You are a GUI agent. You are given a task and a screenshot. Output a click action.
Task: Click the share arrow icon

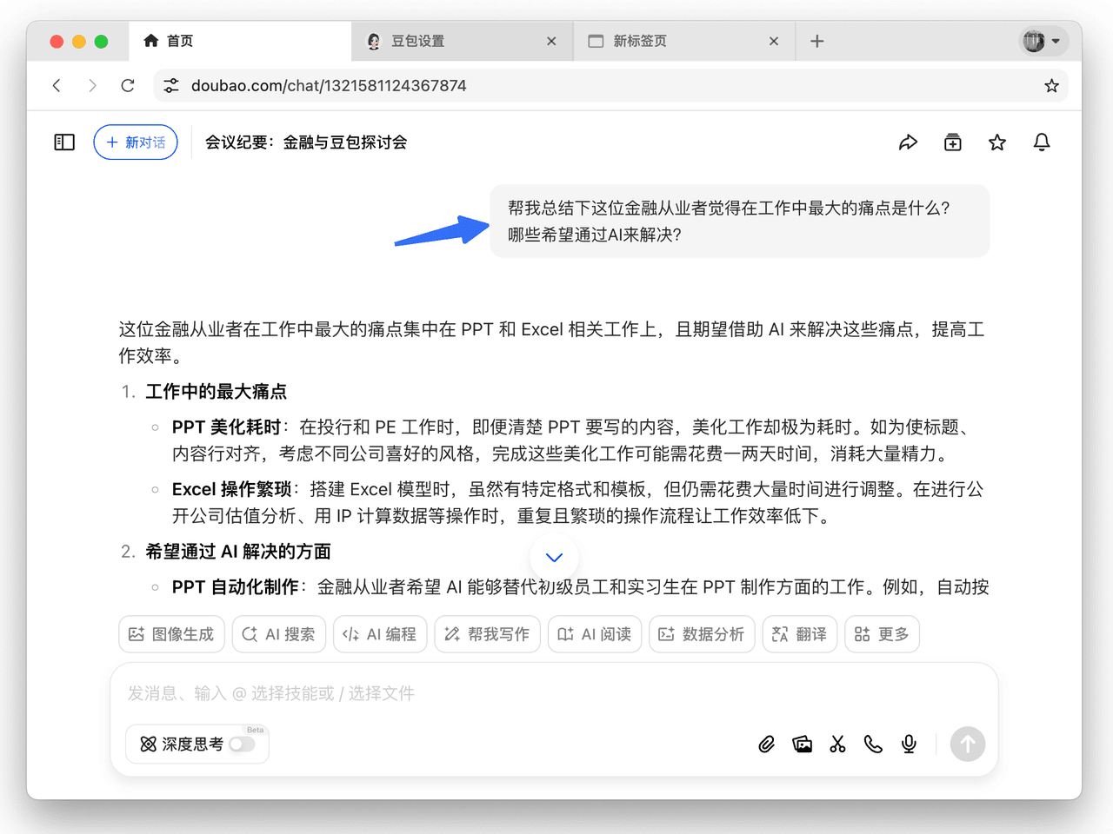(x=908, y=142)
